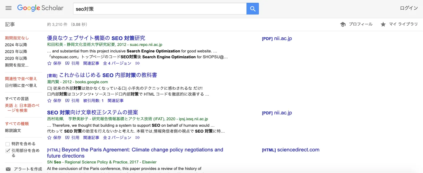This screenshot has width=423, height=173.
Task: Click the save star for SEO 対策向け文章校正 result
Action: (49, 138)
